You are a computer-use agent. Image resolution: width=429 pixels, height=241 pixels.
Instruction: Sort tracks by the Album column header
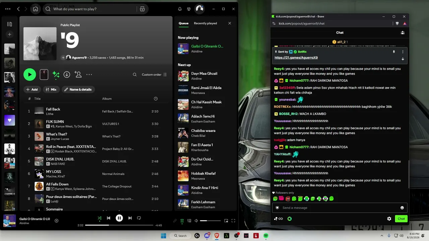107,99
